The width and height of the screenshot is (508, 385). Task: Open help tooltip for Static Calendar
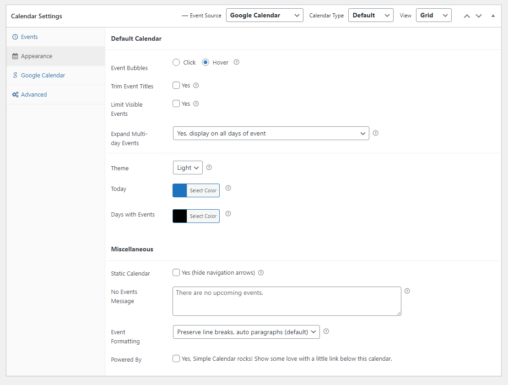[261, 273]
